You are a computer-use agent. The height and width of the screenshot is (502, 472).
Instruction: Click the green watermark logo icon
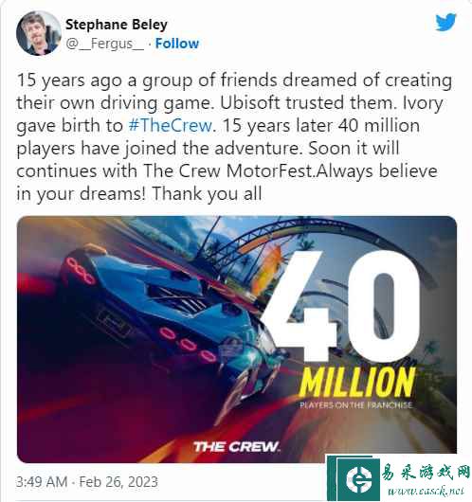point(358,479)
